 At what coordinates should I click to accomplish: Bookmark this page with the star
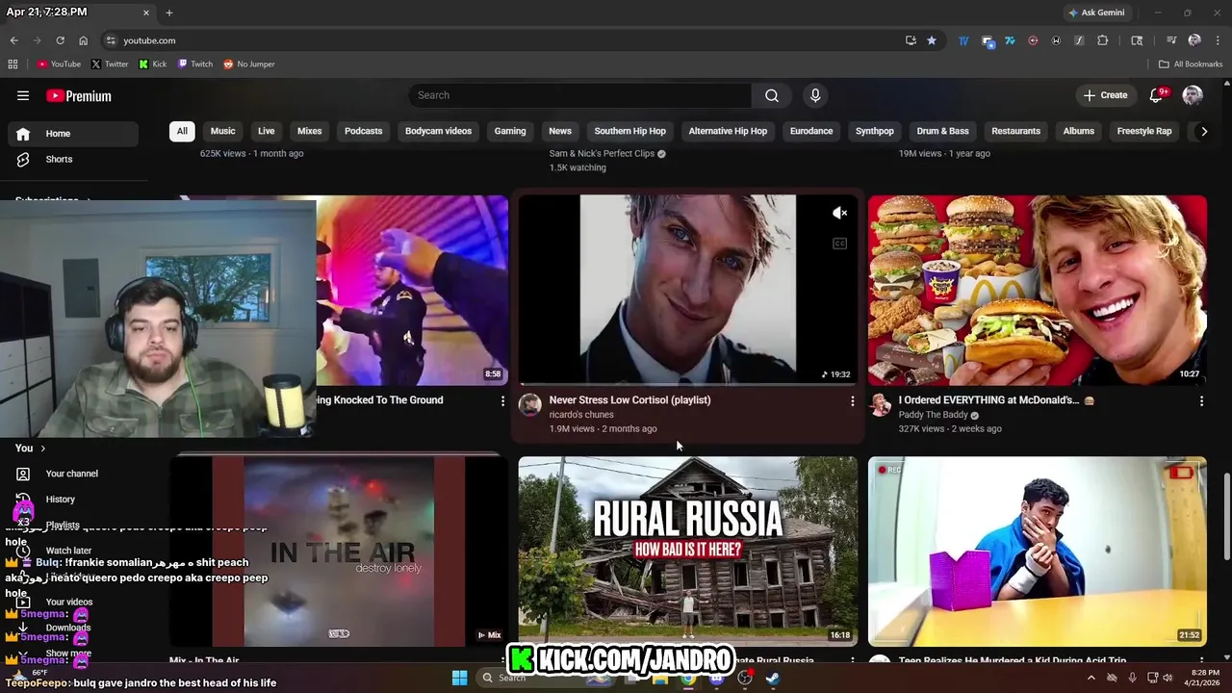coord(932,40)
